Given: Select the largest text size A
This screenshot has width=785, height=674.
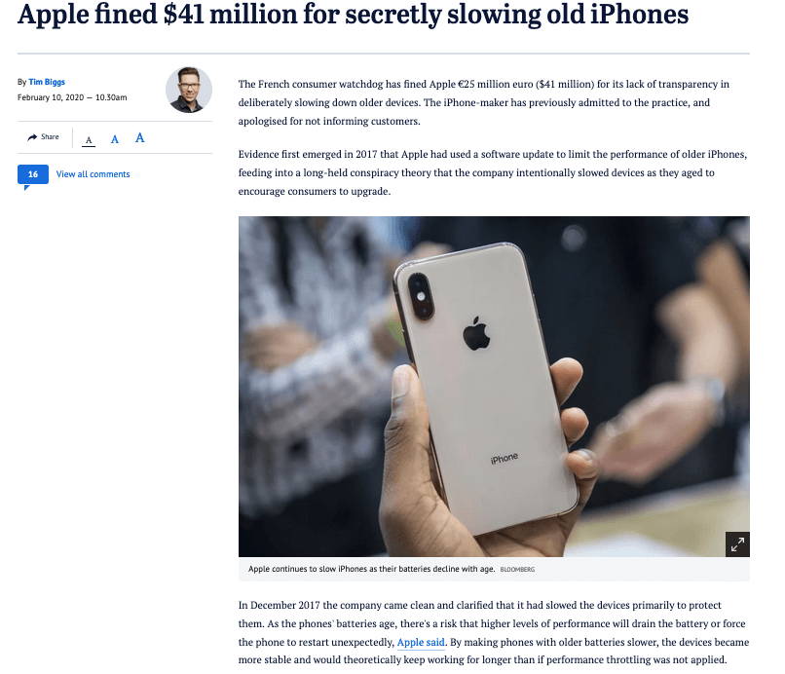Looking at the screenshot, I should [x=139, y=137].
